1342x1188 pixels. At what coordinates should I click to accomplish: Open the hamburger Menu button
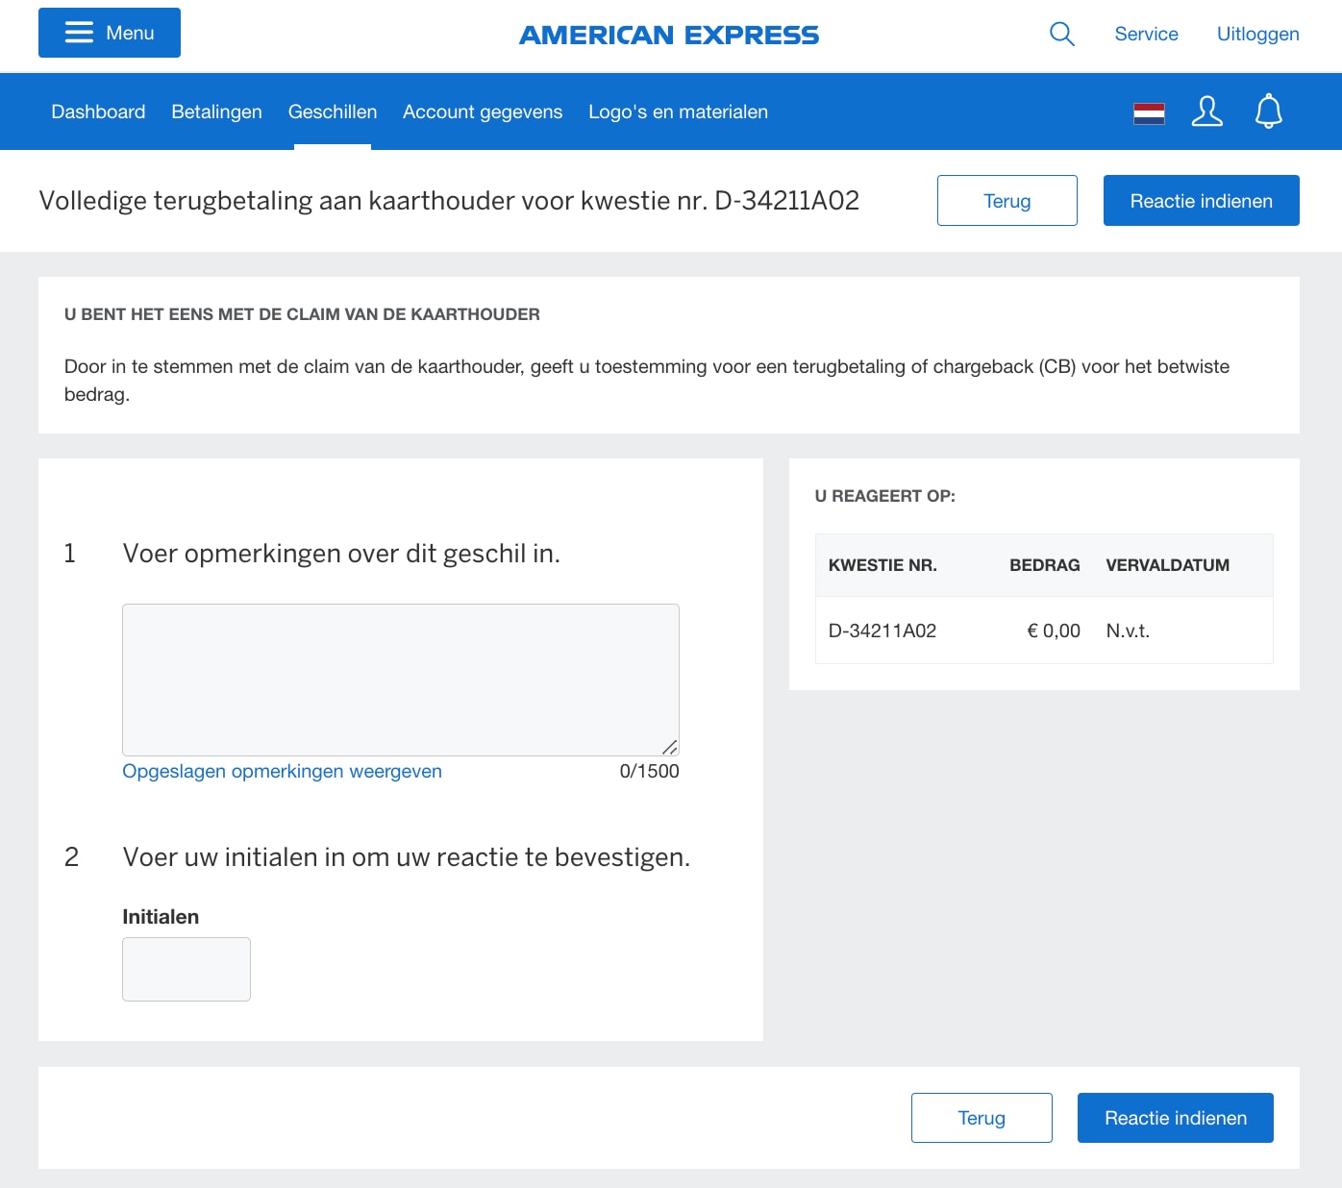(x=109, y=32)
